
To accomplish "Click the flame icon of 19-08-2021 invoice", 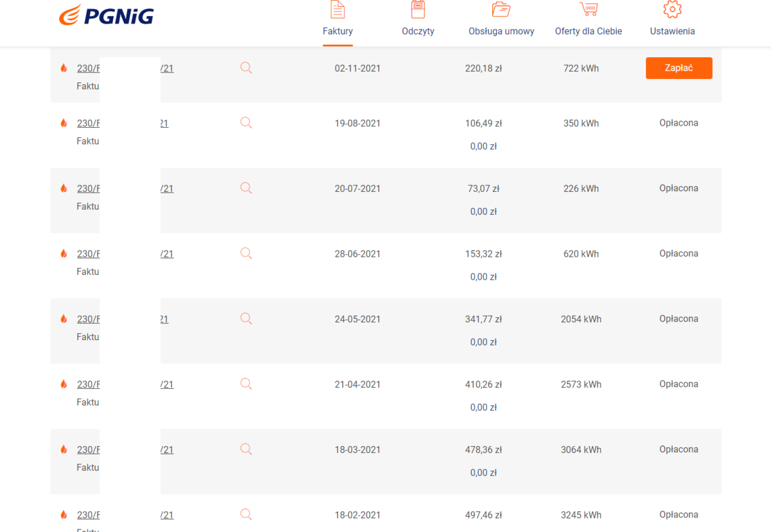I will (x=64, y=123).
